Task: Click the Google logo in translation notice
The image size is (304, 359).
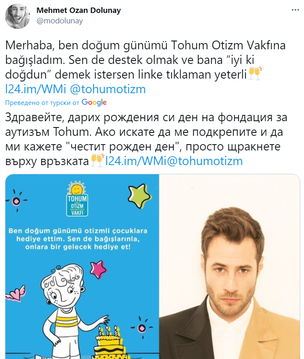Action: (94, 102)
